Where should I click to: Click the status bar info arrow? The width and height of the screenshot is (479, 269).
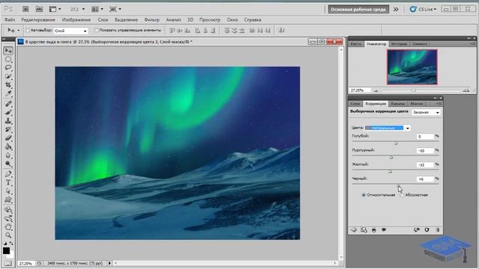[110, 263]
